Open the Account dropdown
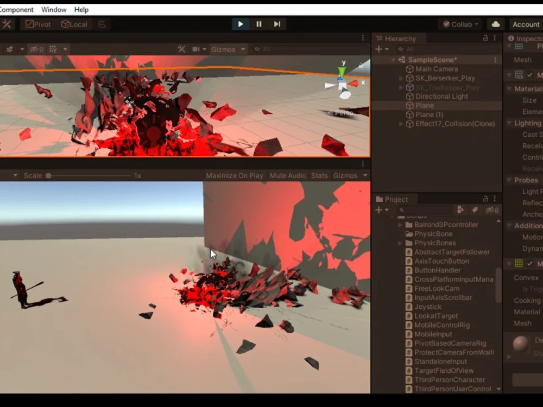Image resolution: width=543 pixels, height=407 pixels. point(526,24)
